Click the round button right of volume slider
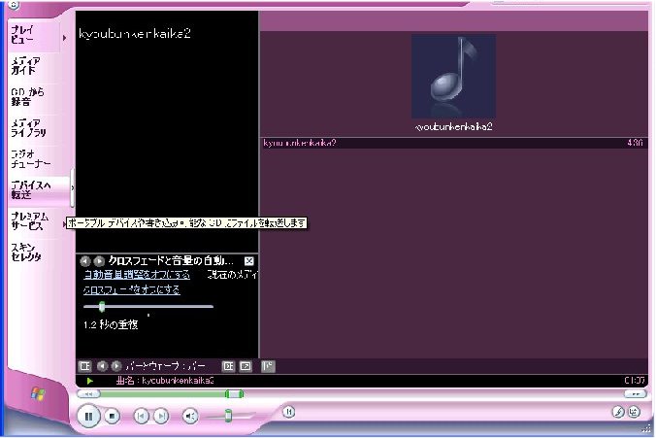 point(288,412)
